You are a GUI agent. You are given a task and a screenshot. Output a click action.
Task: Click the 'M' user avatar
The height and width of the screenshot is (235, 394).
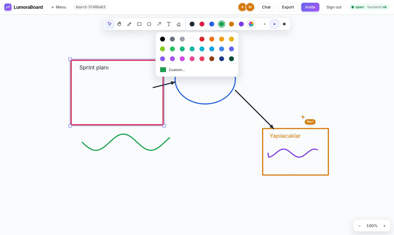[250, 7]
